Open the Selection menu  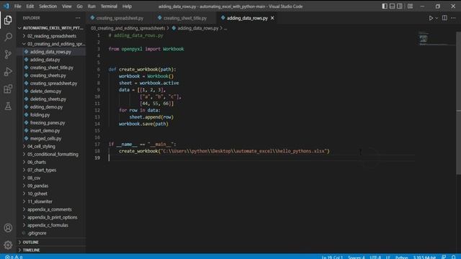[x=48, y=6]
